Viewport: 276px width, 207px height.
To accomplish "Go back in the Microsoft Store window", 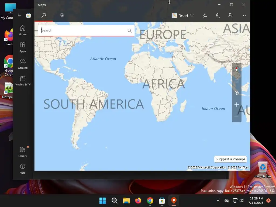I will (x=19, y=15).
